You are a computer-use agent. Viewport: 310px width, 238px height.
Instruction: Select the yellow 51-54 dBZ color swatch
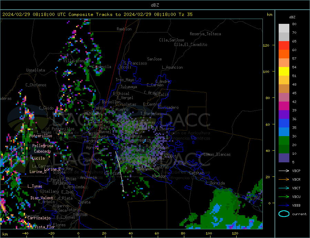284,72
